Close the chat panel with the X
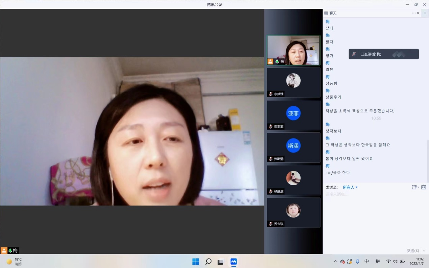429x268 pixels. (418, 13)
